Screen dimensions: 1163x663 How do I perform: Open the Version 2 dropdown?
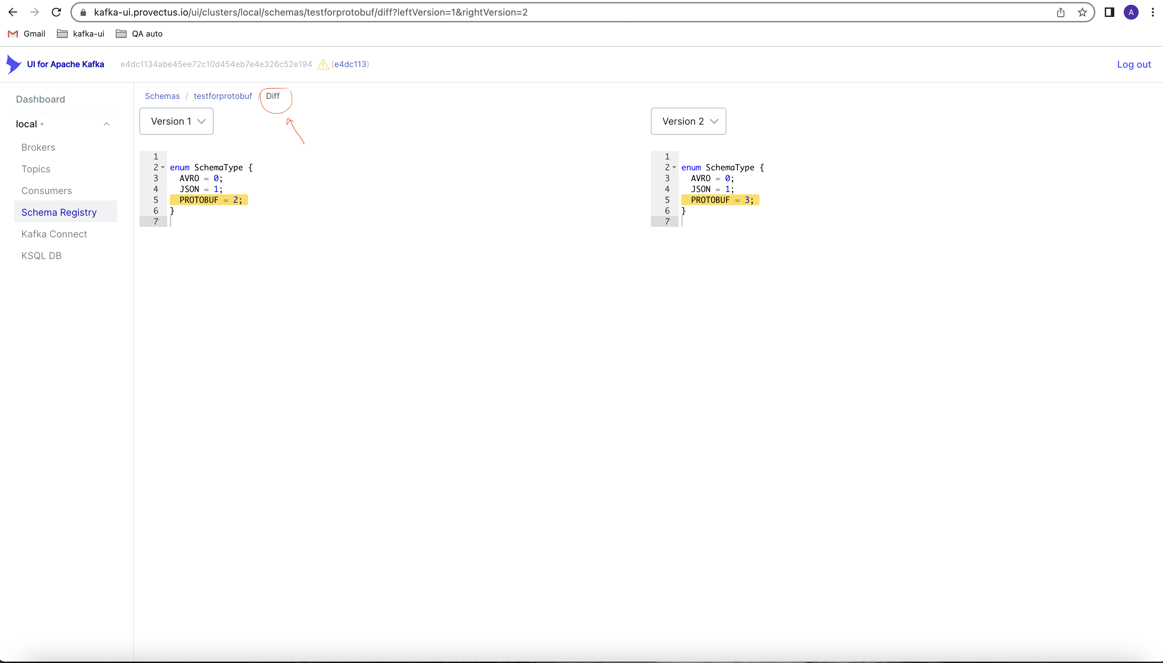[x=688, y=121]
